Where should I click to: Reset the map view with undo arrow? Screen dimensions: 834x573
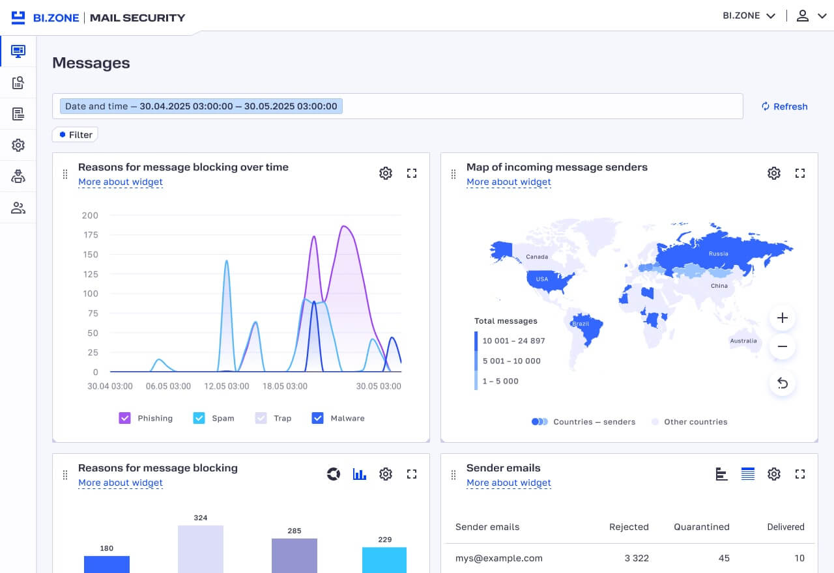(x=783, y=384)
